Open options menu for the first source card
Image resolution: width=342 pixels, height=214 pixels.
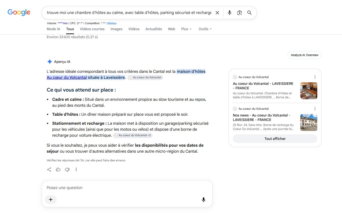315,77
